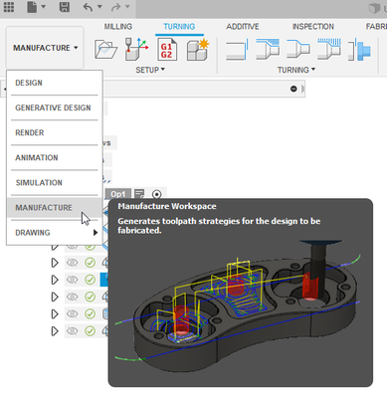This screenshot has height=398, width=387.
Task: Select the Turning Groove tool
Action: coord(329,50)
